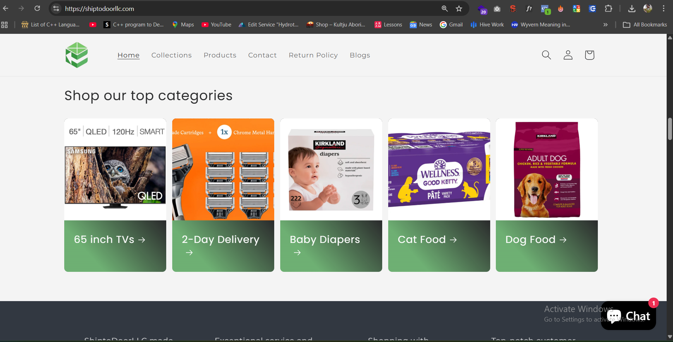This screenshot has height=342, width=673.
Task: Click the scrollbar up arrow
Action: click(670, 37)
